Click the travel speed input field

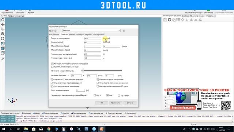tap(93, 38)
